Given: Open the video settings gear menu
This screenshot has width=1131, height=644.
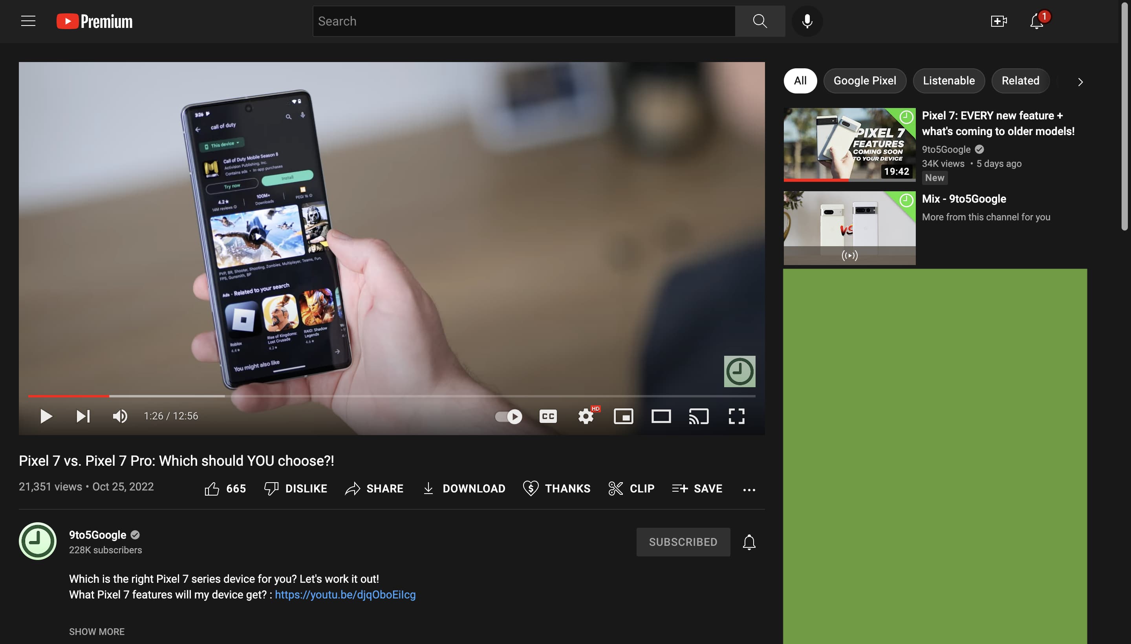Looking at the screenshot, I should (586, 416).
